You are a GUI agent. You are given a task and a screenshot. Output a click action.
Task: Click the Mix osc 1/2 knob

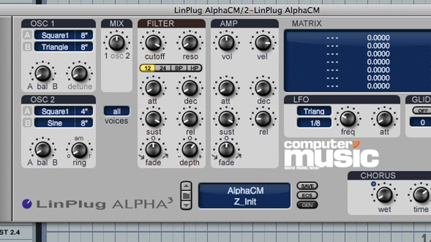[x=117, y=43]
